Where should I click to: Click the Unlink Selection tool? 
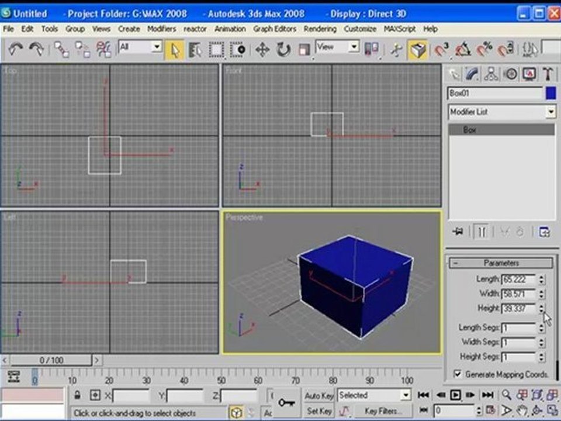coord(82,49)
